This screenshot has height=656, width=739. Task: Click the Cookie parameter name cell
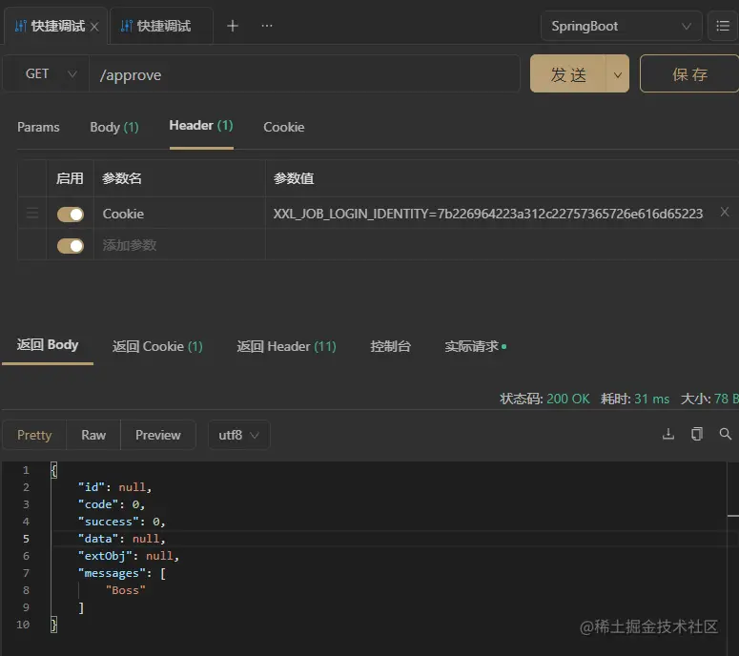coord(179,214)
